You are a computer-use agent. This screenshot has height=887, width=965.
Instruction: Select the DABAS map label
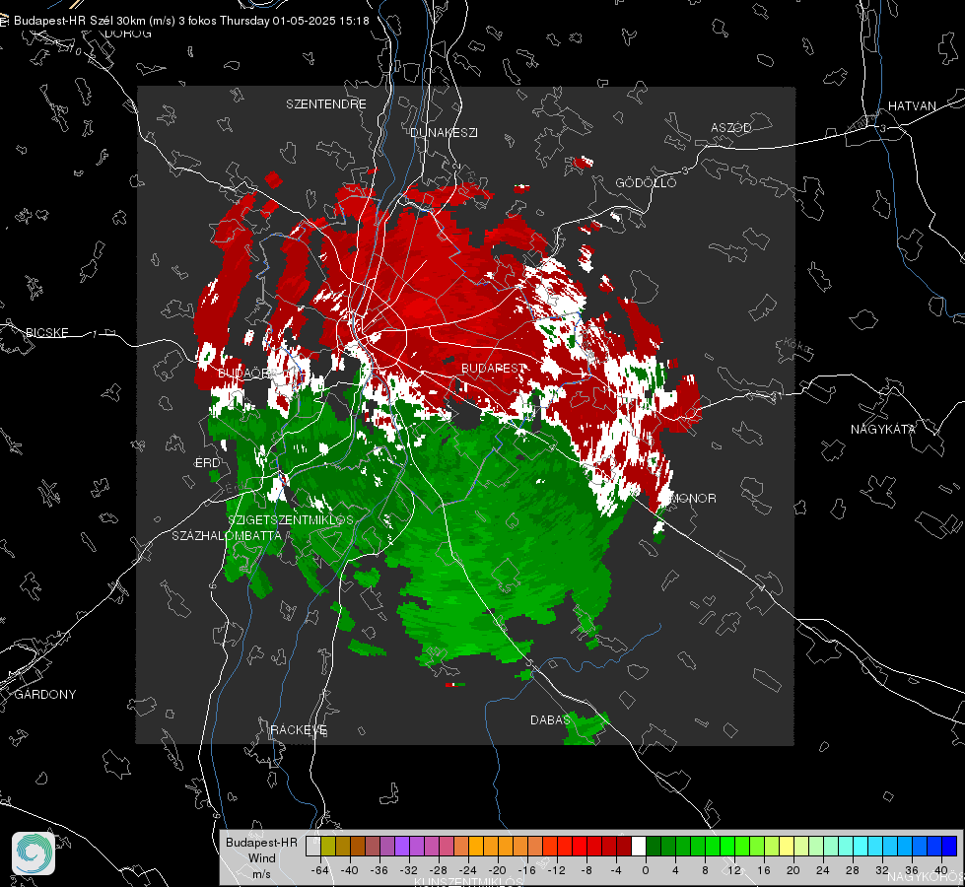[x=550, y=719]
